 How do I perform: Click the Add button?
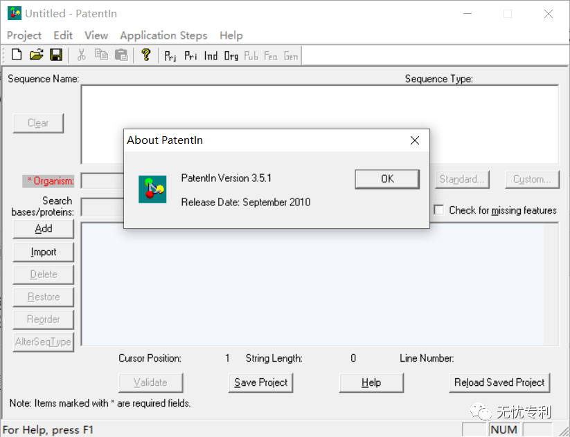pyautogui.click(x=43, y=229)
